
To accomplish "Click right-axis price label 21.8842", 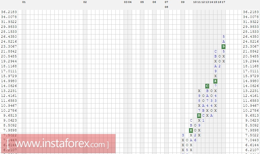I will (x=251, y=51).
